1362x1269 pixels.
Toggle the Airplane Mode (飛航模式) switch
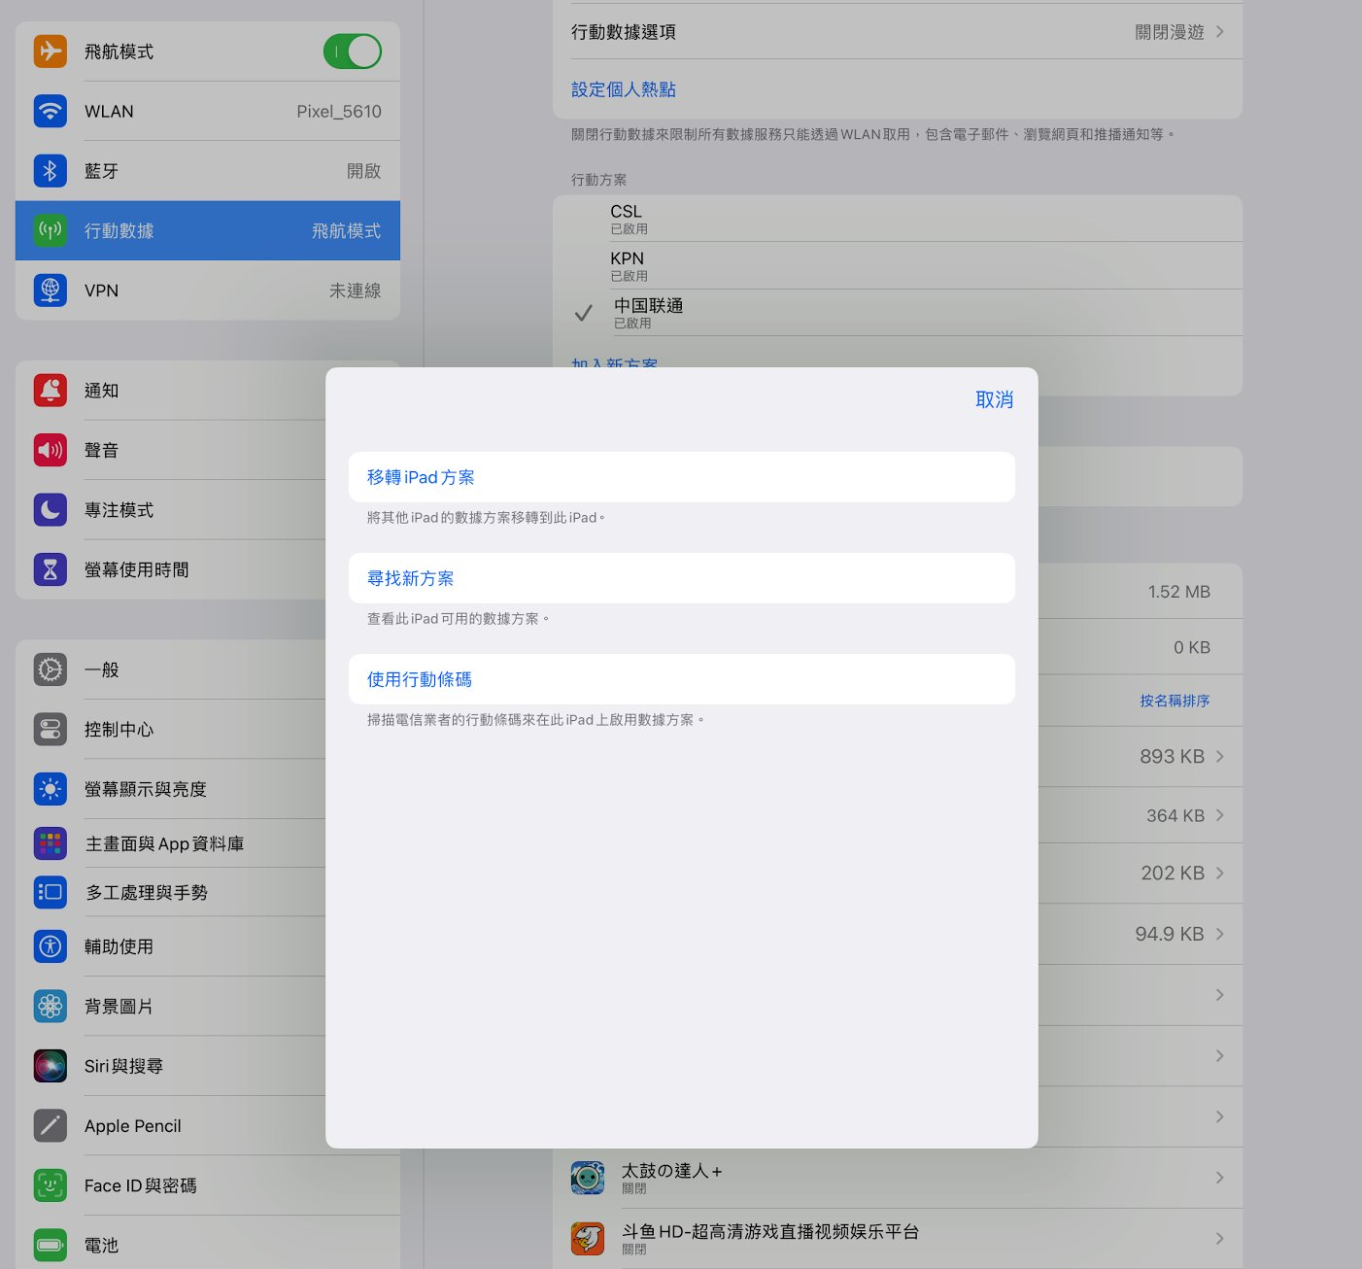click(352, 51)
